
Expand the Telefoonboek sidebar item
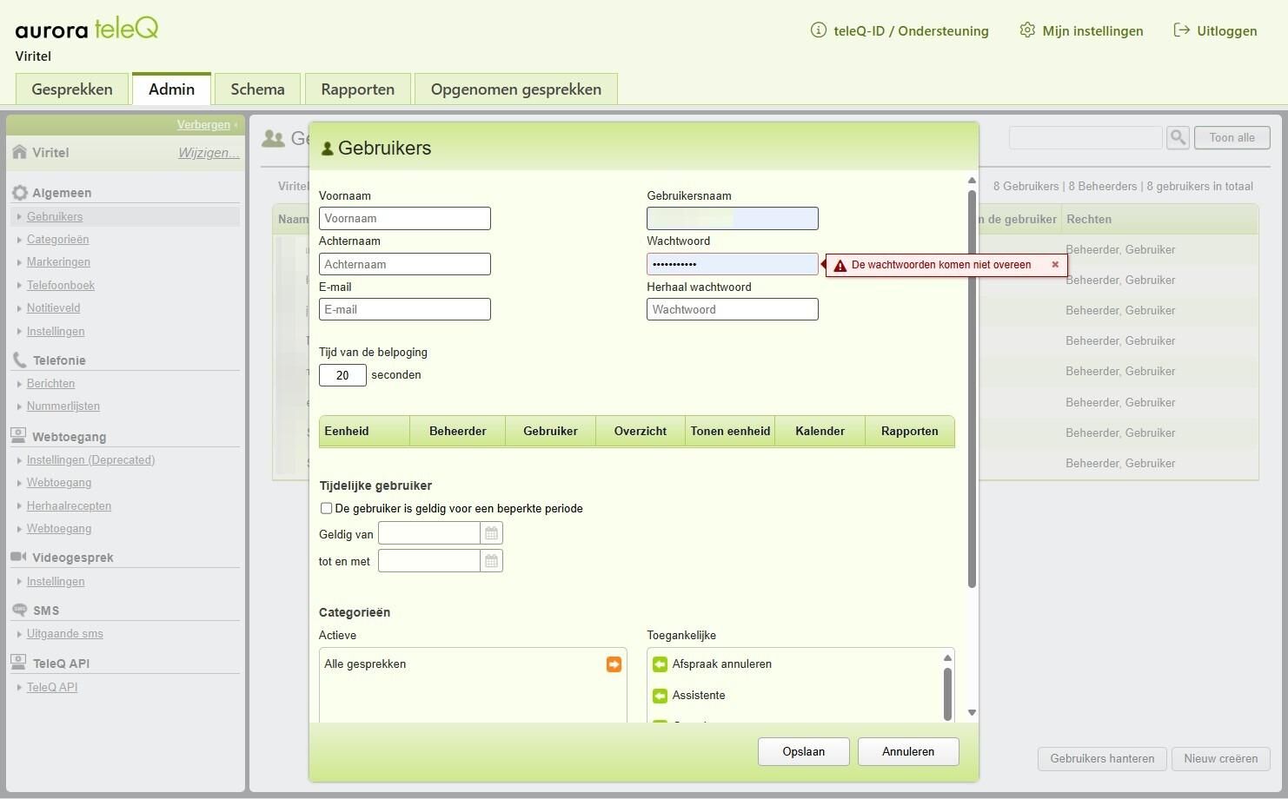point(60,285)
